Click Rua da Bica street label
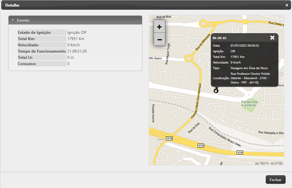 [x=164, y=17]
